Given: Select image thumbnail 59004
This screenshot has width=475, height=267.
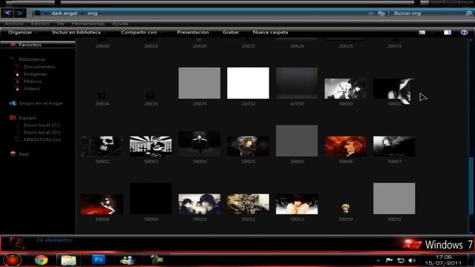Looking at the screenshot, I should click(x=200, y=144).
